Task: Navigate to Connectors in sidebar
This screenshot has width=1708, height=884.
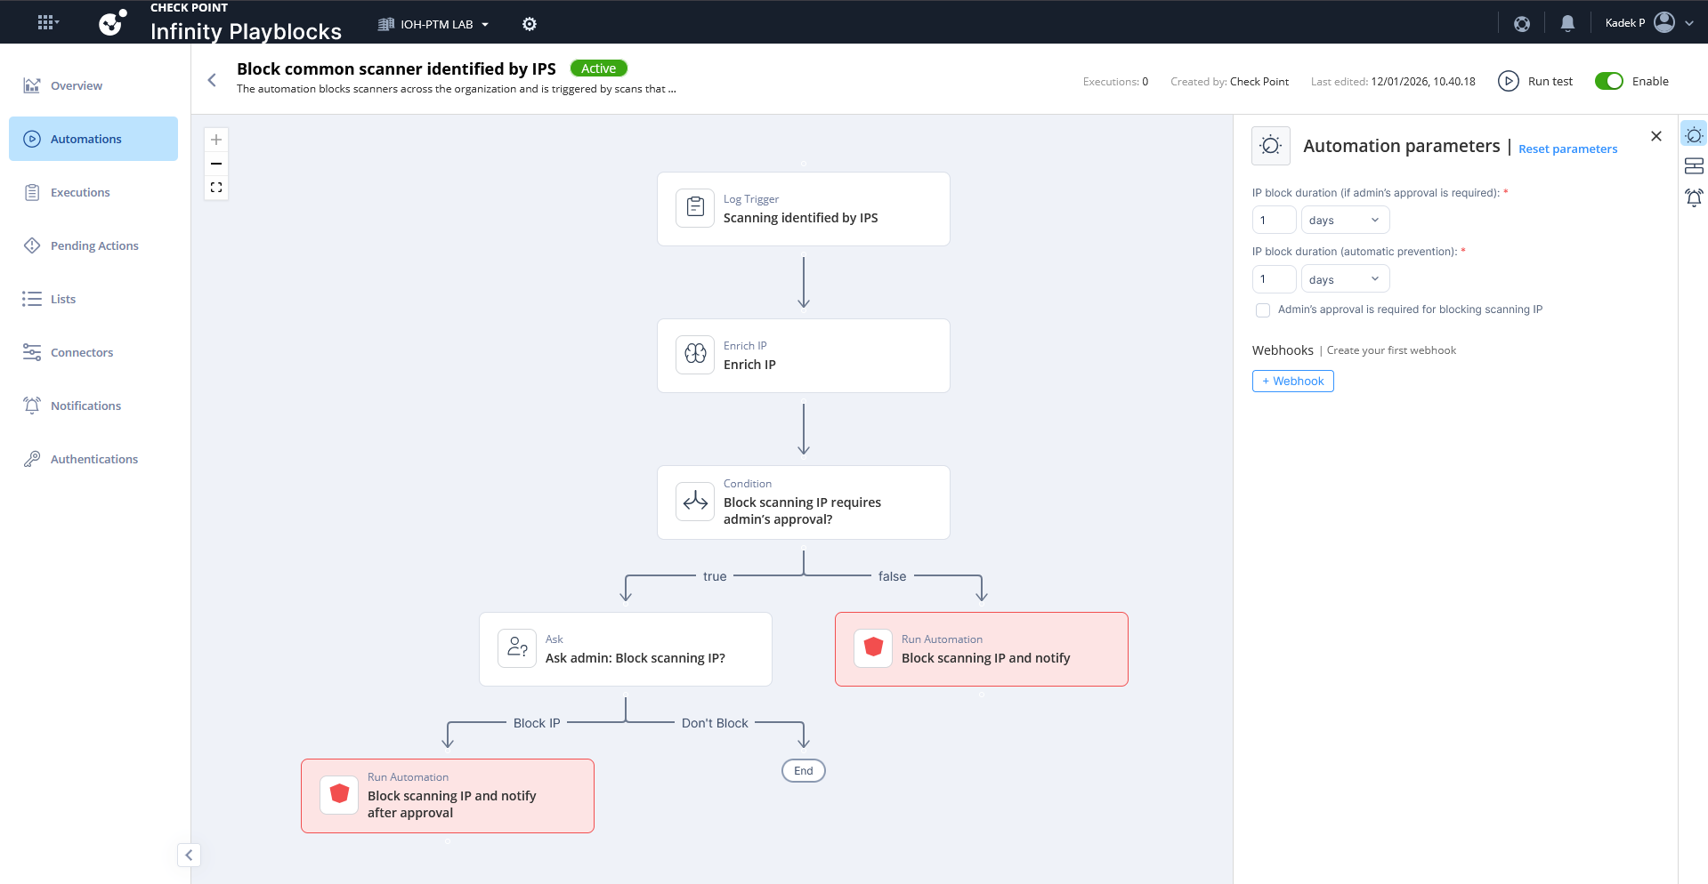Action: tap(82, 352)
